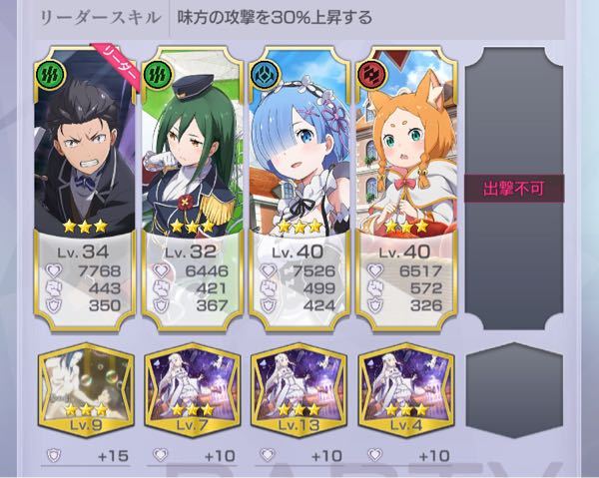Tap the leader skill description 味方の攻撃を30%上昇する
This screenshot has height=478, width=599.
275,18
